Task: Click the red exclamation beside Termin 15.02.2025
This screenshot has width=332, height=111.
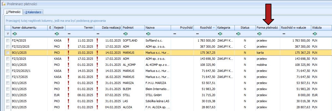Action: point(68,52)
